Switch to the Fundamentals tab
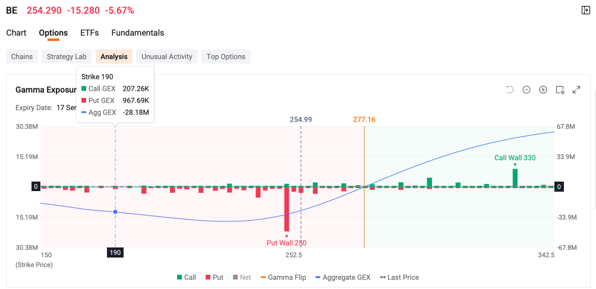This screenshot has height=289, width=596. coord(138,33)
